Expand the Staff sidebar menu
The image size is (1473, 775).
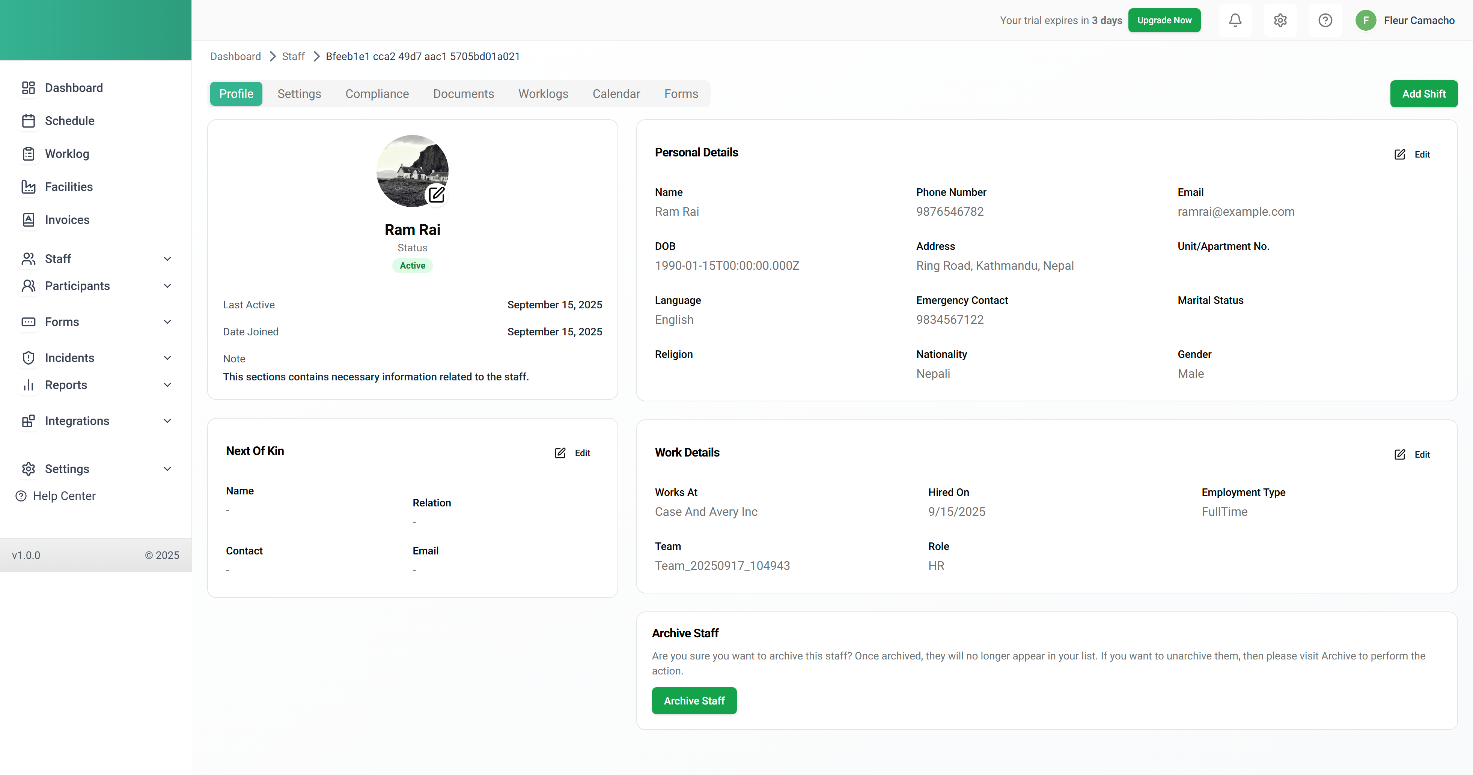point(167,259)
